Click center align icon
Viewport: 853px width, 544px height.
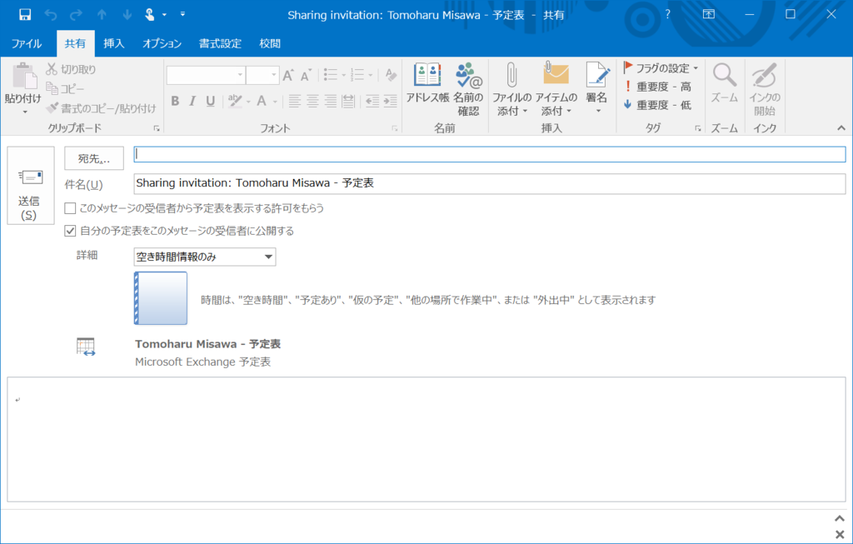tap(313, 101)
